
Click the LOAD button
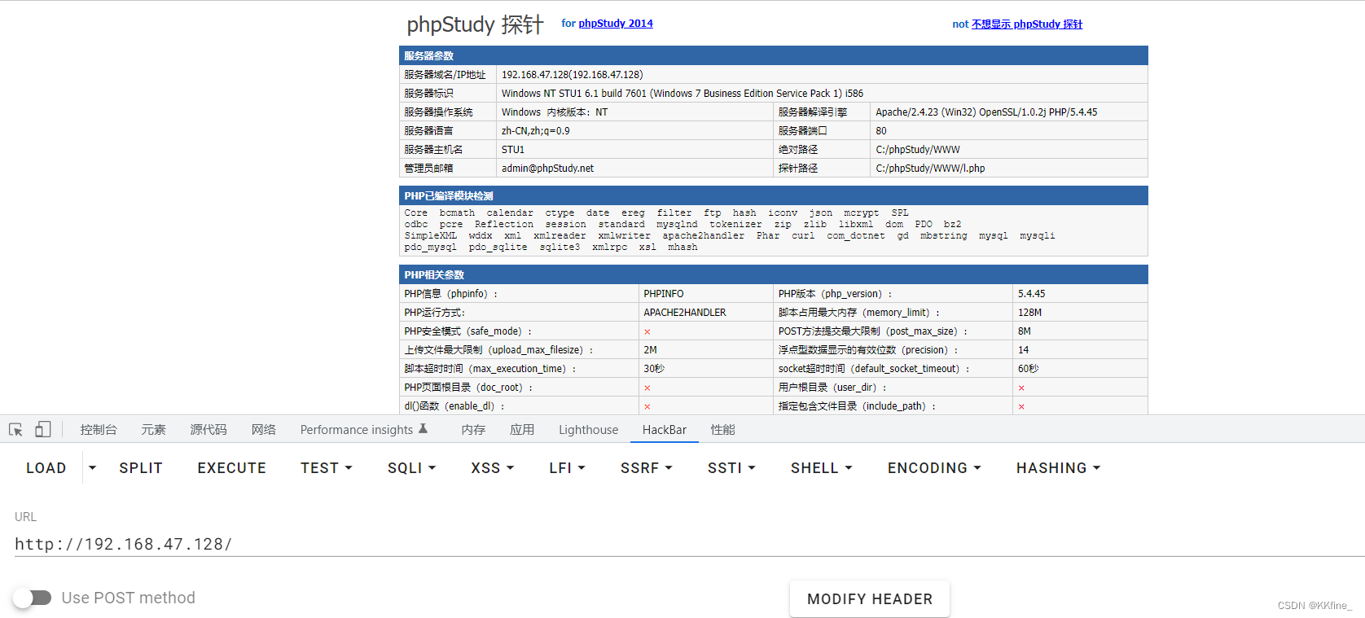[x=46, y=468]
